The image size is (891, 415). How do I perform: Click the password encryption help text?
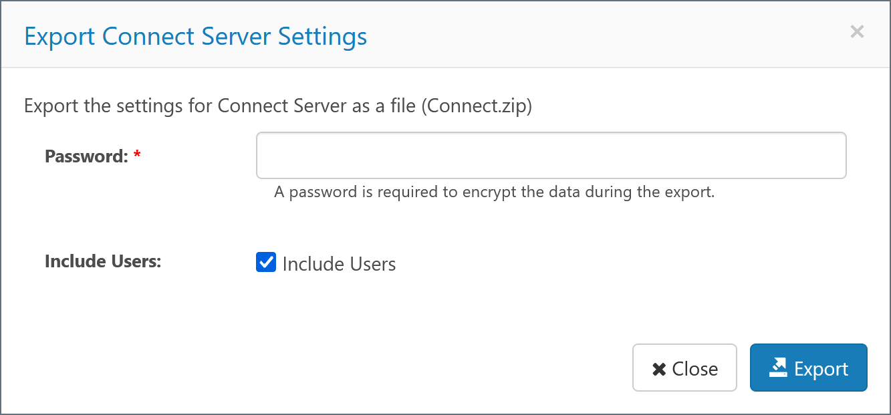(494, 192)
